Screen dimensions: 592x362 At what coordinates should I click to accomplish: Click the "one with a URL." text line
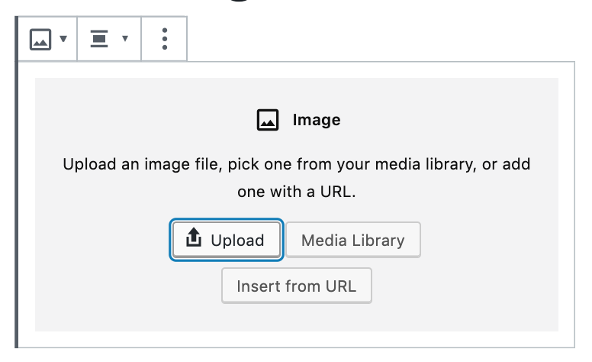296,192
